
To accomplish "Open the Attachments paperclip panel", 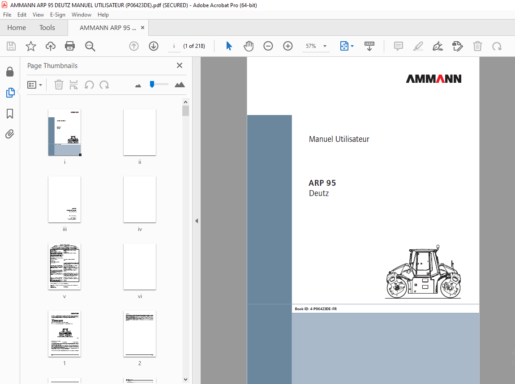I will [x=10, y=134].
